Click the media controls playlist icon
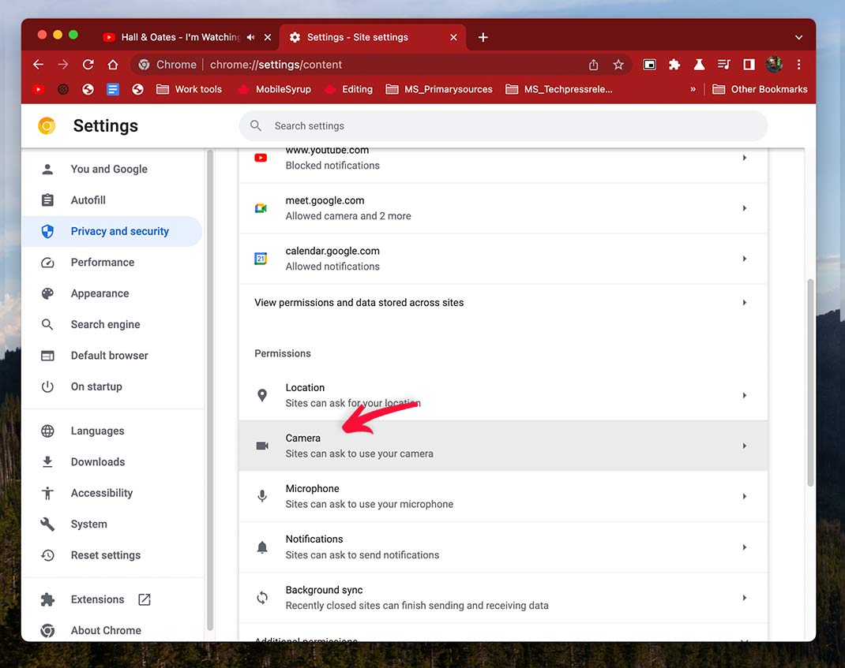Screen dimensions: 845x668 (723, 65)
